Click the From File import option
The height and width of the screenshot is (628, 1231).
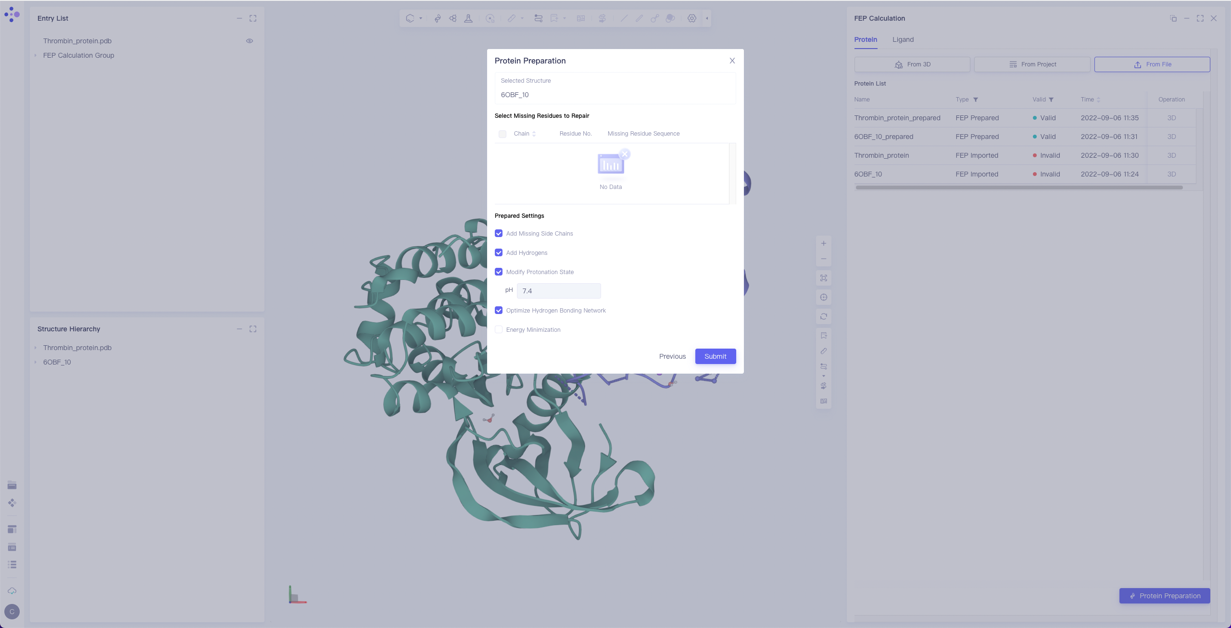click(x=1152, y=64)
